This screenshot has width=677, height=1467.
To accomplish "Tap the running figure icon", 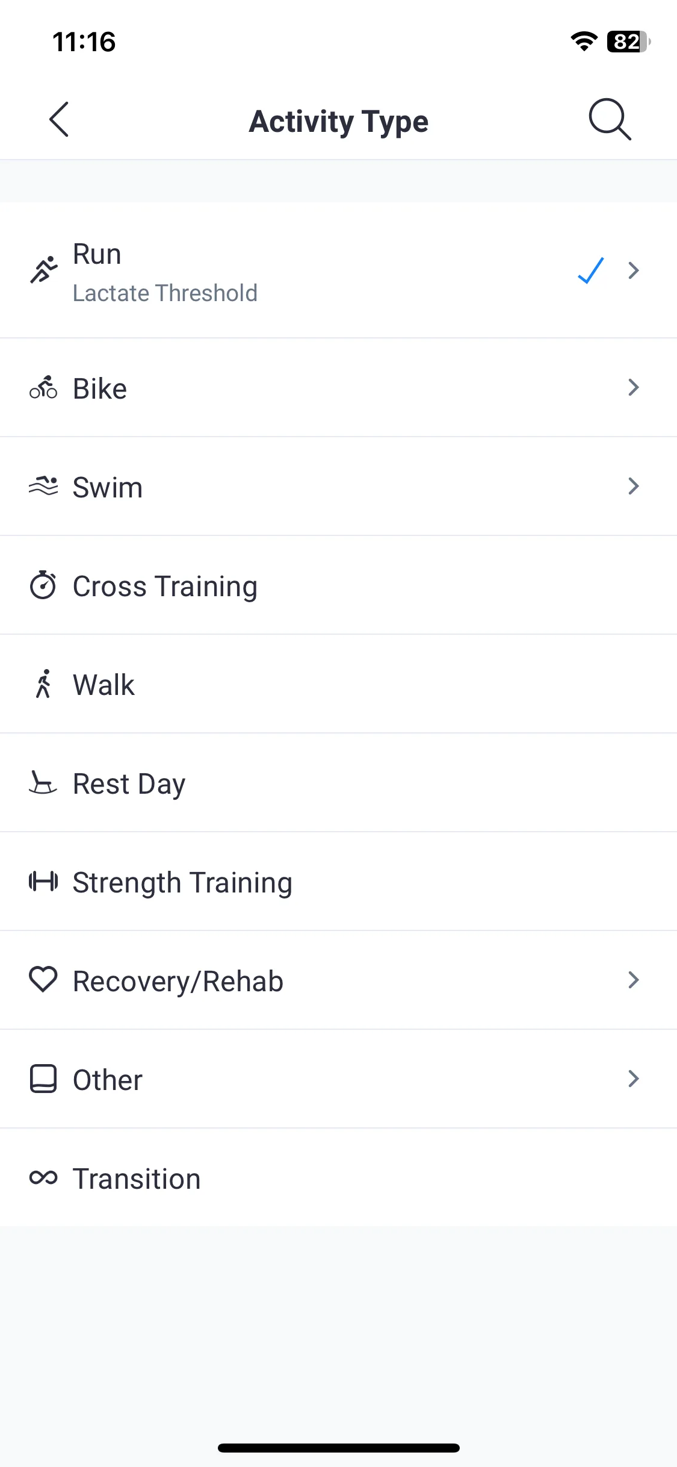I will pyautogui.click(x=43, y=270).
